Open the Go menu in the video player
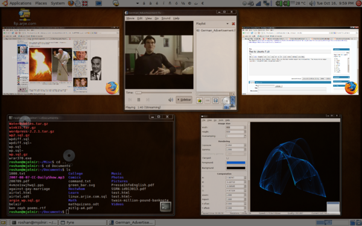Screen dimensions: 362x226 tap(156, 18)
